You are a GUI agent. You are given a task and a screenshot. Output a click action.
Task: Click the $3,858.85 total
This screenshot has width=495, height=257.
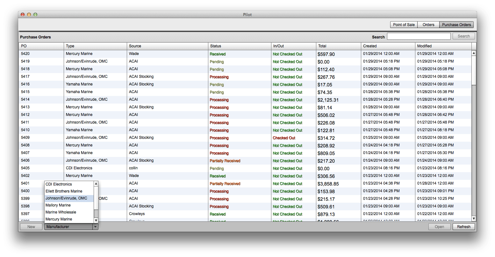pos(328,184)
